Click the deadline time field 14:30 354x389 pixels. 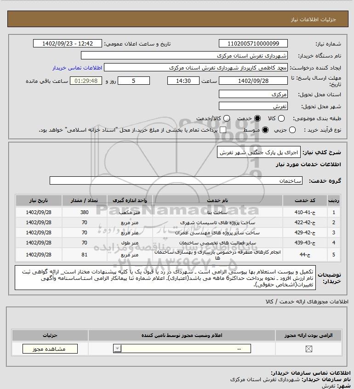183,81
